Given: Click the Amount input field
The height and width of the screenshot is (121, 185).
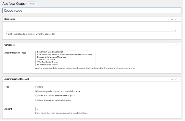Looking at the screenshot, I should coord(43,109).
